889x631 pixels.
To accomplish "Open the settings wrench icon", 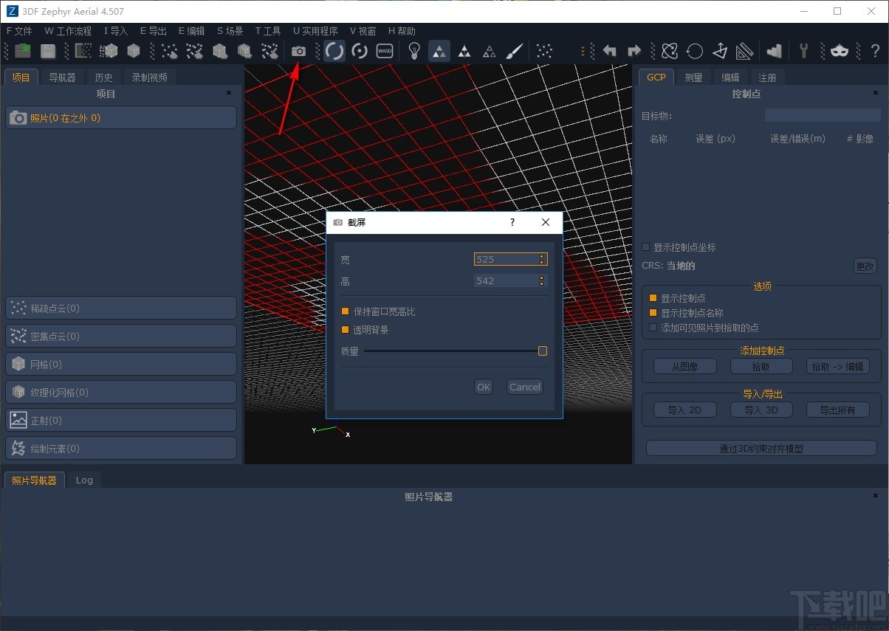I will click(x=803, y=51).
